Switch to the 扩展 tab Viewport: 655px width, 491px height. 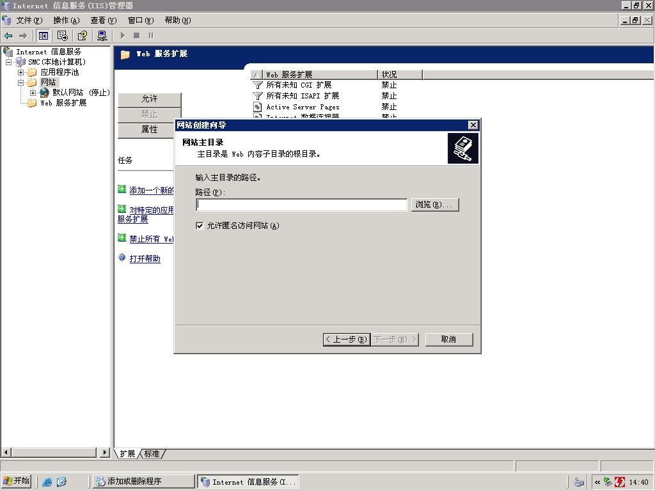(127, 454)
